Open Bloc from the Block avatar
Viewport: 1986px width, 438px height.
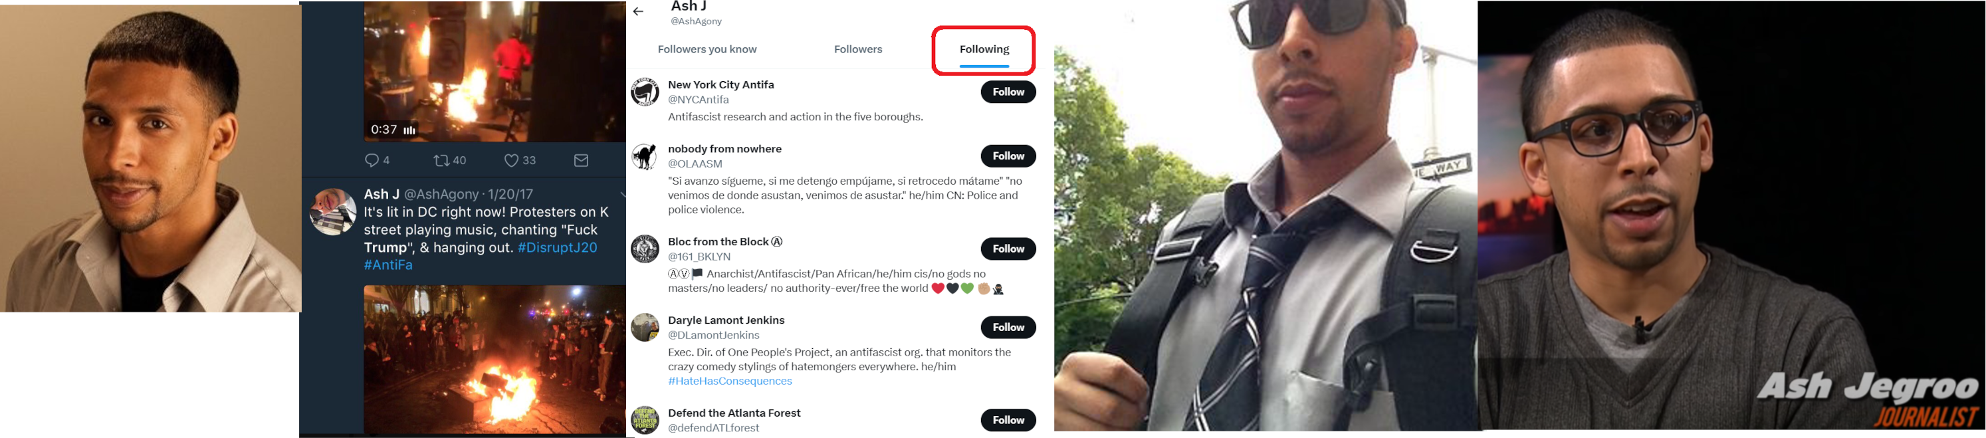pos(645,249)
